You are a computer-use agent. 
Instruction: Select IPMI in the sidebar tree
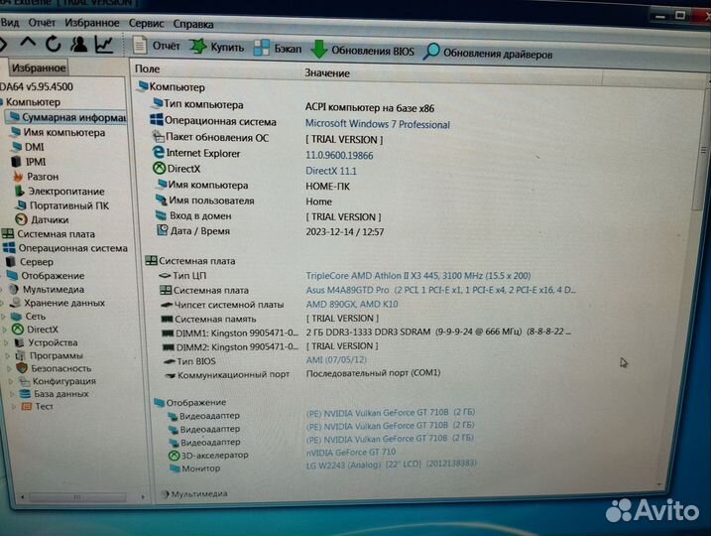(x=29, y=162)
